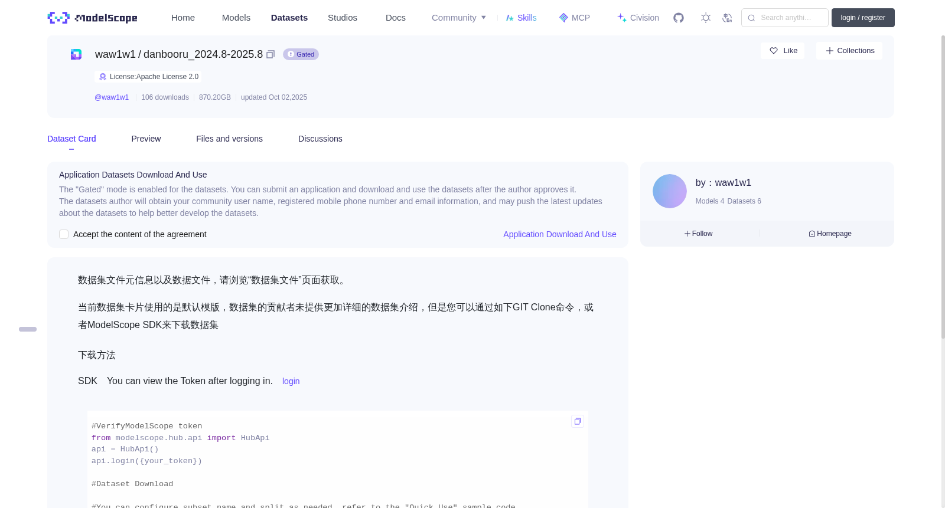The image size is (945, 508).
Task: Switch to the Files and versions tab
Action: 229,139
